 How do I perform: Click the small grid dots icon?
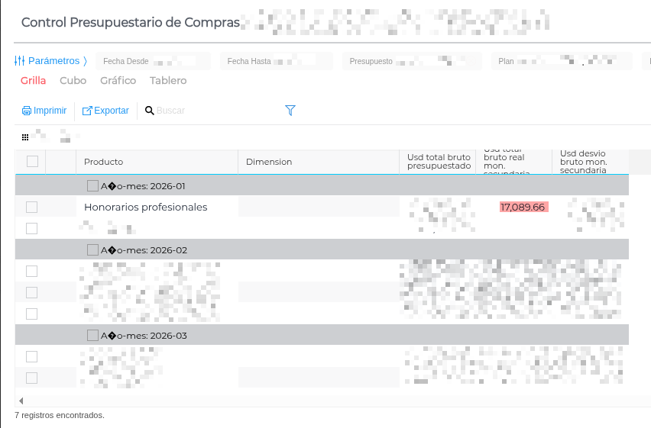[25, 137]
